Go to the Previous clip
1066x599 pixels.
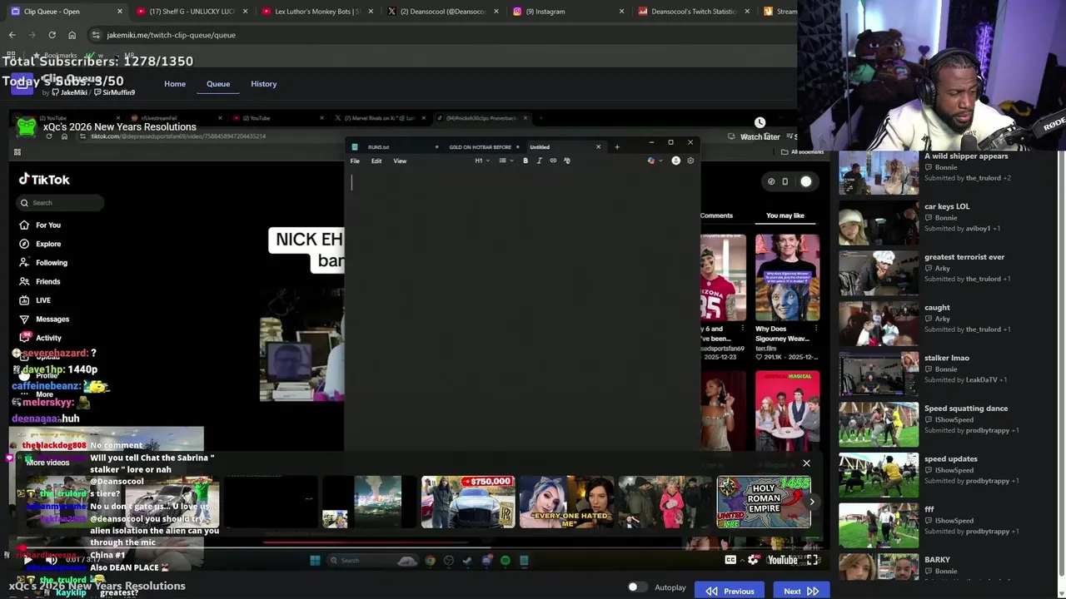[730, 591]
